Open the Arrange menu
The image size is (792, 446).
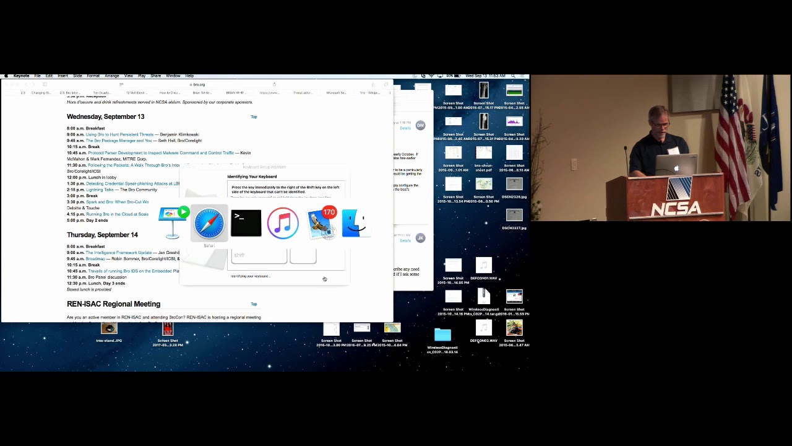tap(111, 76)
